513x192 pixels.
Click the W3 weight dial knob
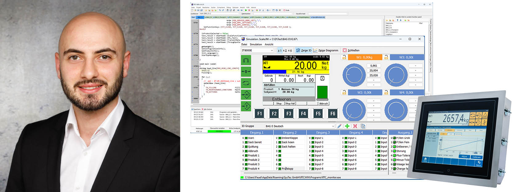tap(396, 75)
